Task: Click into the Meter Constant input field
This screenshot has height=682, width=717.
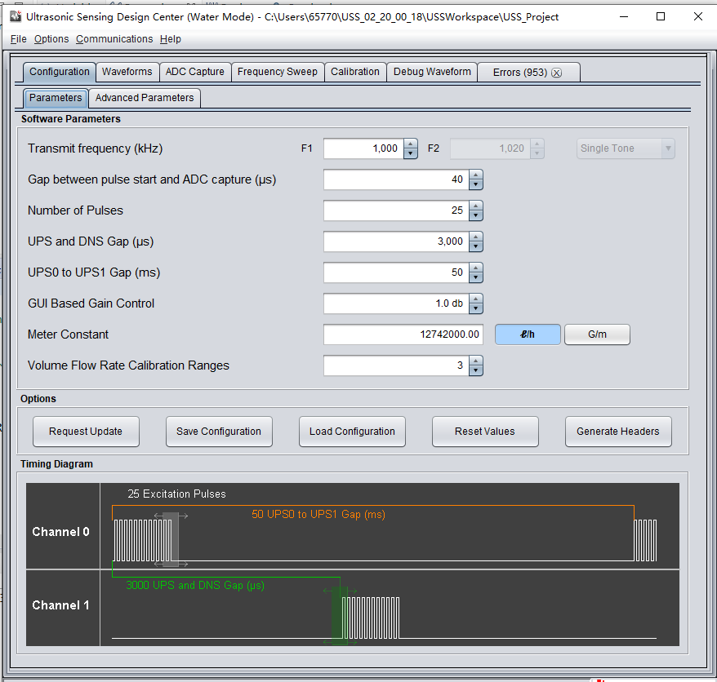Action: (x=403, y=334)
